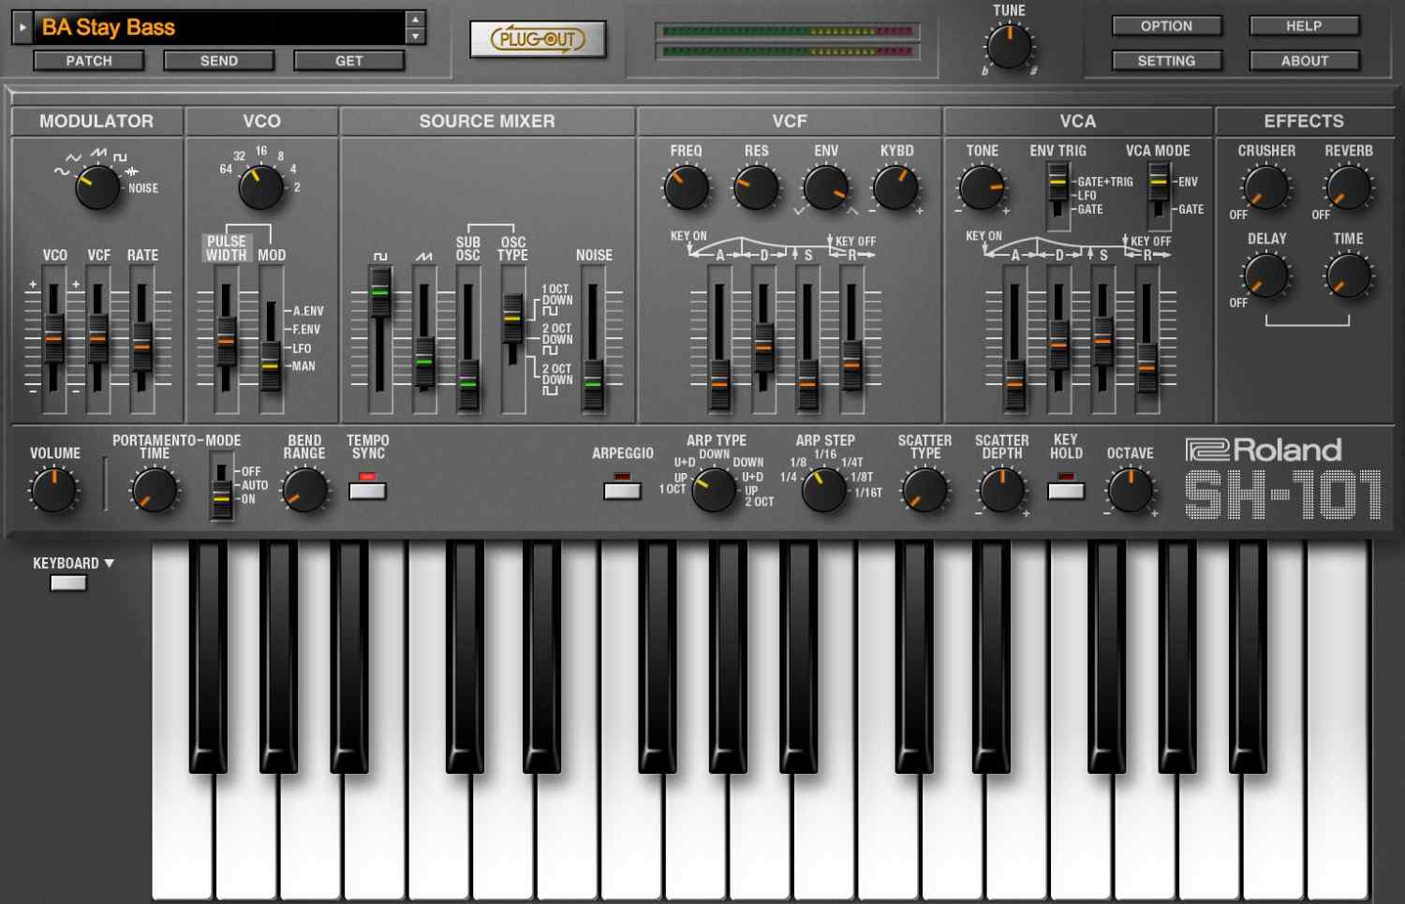Click the patch name up arrow
This screenshot has width=1405, height=904.
pos(416,19)
